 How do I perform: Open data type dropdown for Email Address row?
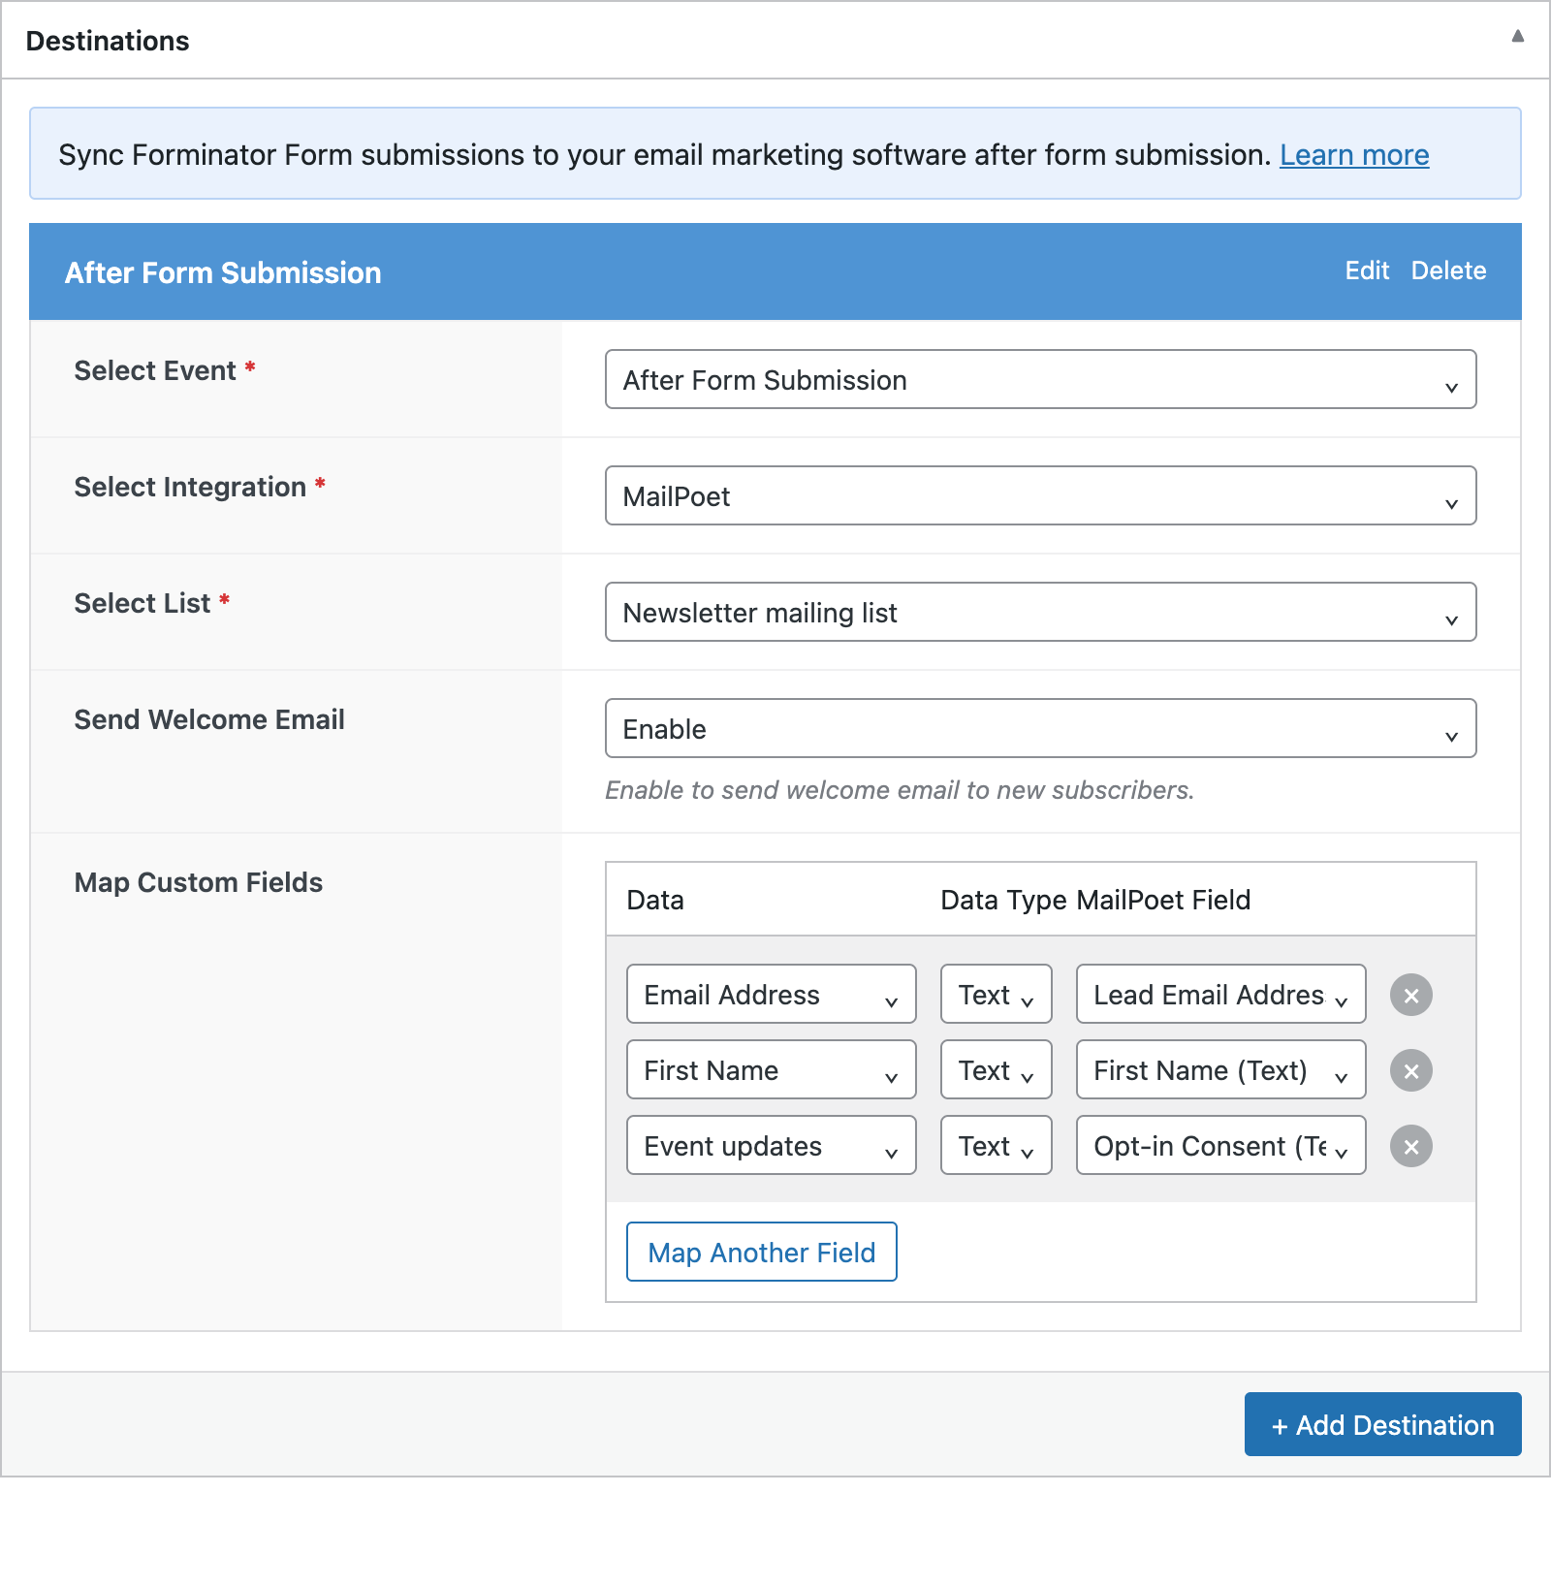pos(996,994)
